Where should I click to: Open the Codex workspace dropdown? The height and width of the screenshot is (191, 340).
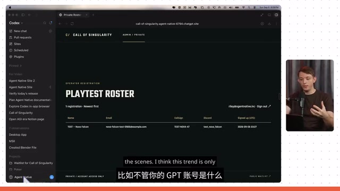(x=16, y=23)
